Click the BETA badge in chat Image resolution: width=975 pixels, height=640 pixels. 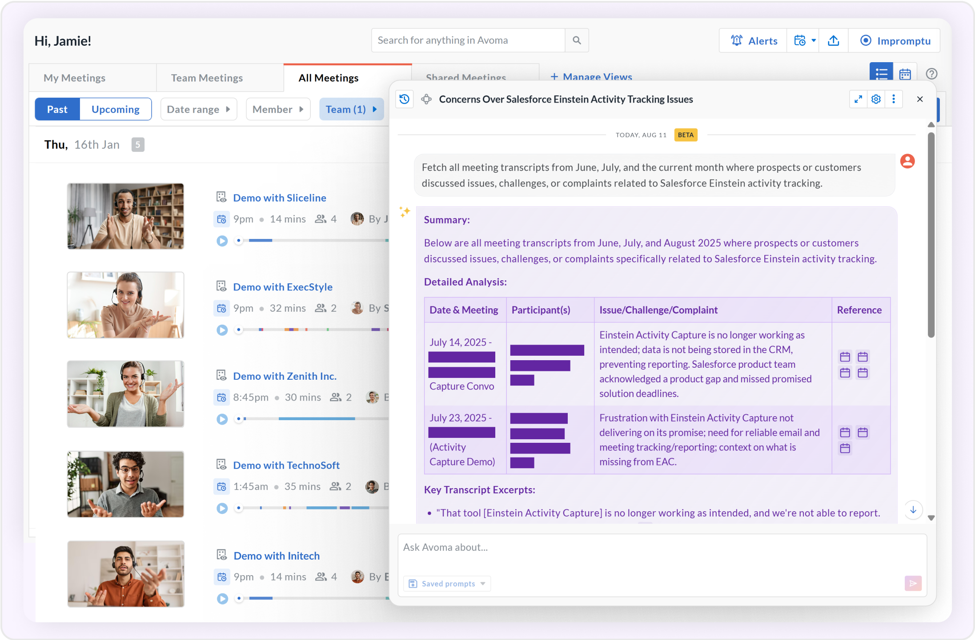[686, 135]
